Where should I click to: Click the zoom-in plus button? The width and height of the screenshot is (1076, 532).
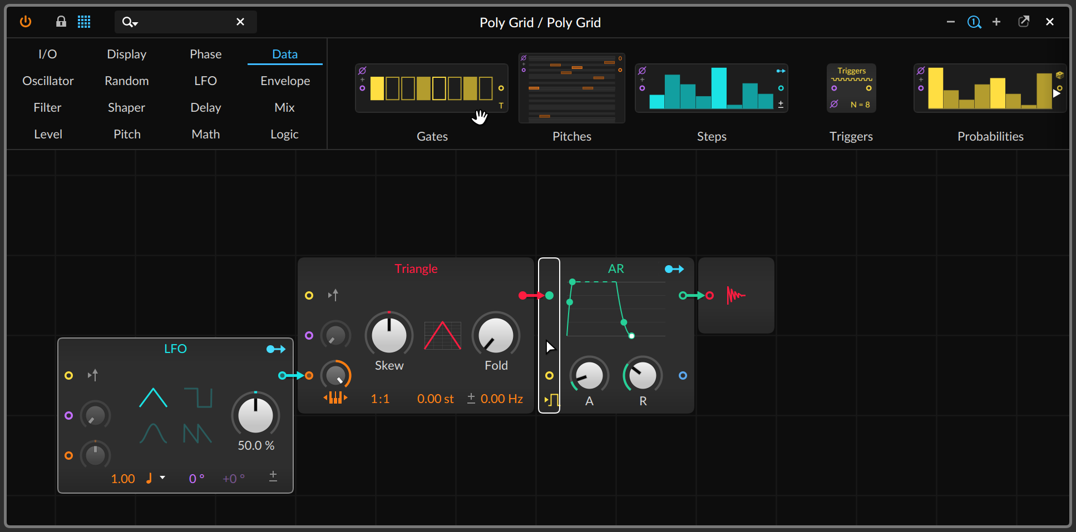click(996, 22)
